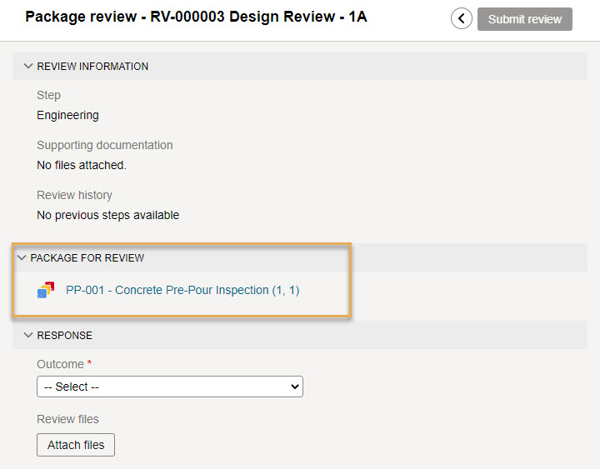Open PP-001 Concrete Pre-Pour Inspection link
The width and height of the screenshot is (600, 469).
182,291
